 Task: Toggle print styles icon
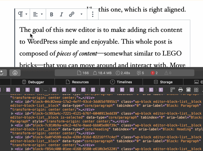[x=181, y=90]
